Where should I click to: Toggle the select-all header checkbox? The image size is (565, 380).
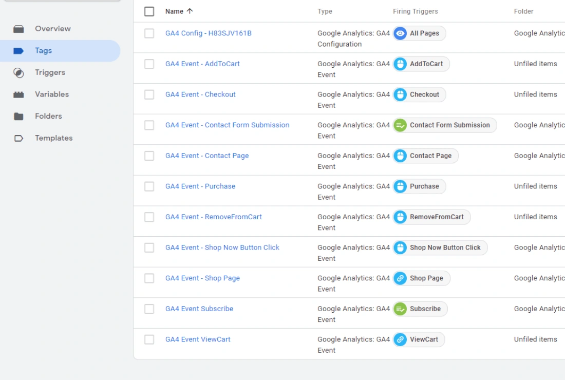coord(149,11)
